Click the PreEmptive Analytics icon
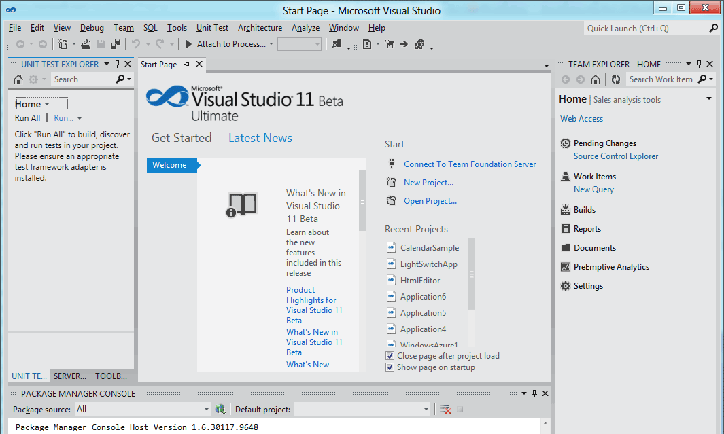 565,267
